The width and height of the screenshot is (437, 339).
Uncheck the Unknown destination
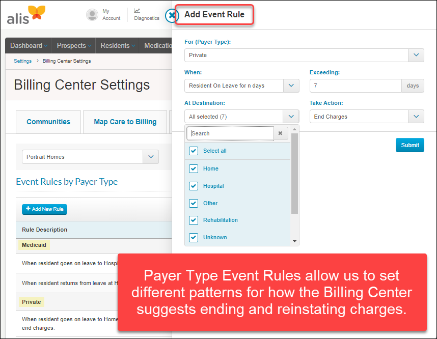pyautogui.click(x=194, y=237)
